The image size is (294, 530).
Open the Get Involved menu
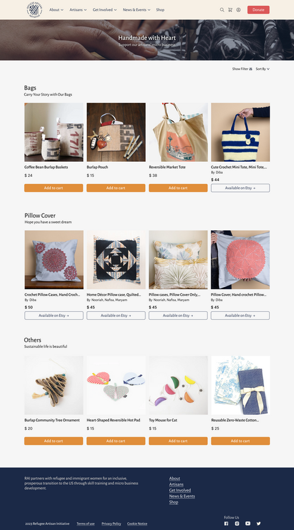click(x=105, y=10)
